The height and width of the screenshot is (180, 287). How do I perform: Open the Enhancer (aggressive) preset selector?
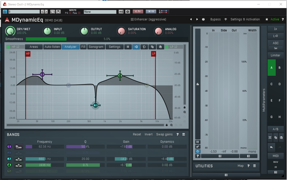(149, 19)
